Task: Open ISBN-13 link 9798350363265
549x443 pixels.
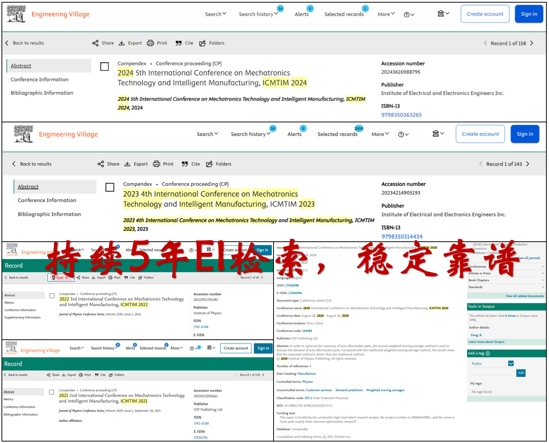Action: (x=401, y=115)
